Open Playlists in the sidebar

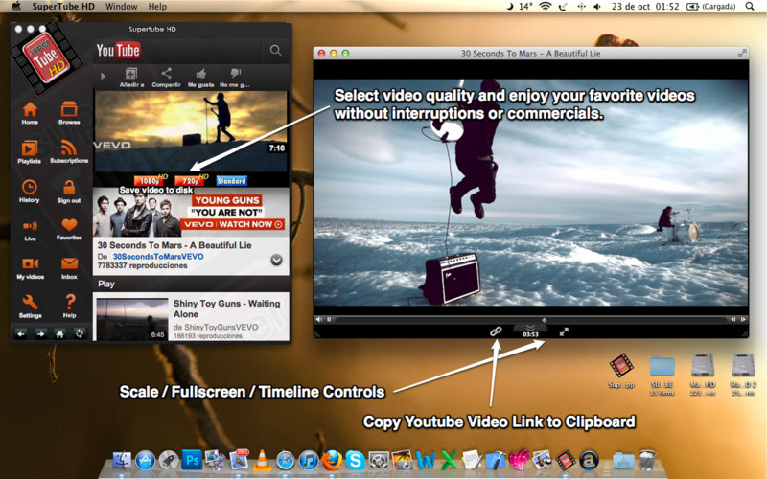coord(30,151)
